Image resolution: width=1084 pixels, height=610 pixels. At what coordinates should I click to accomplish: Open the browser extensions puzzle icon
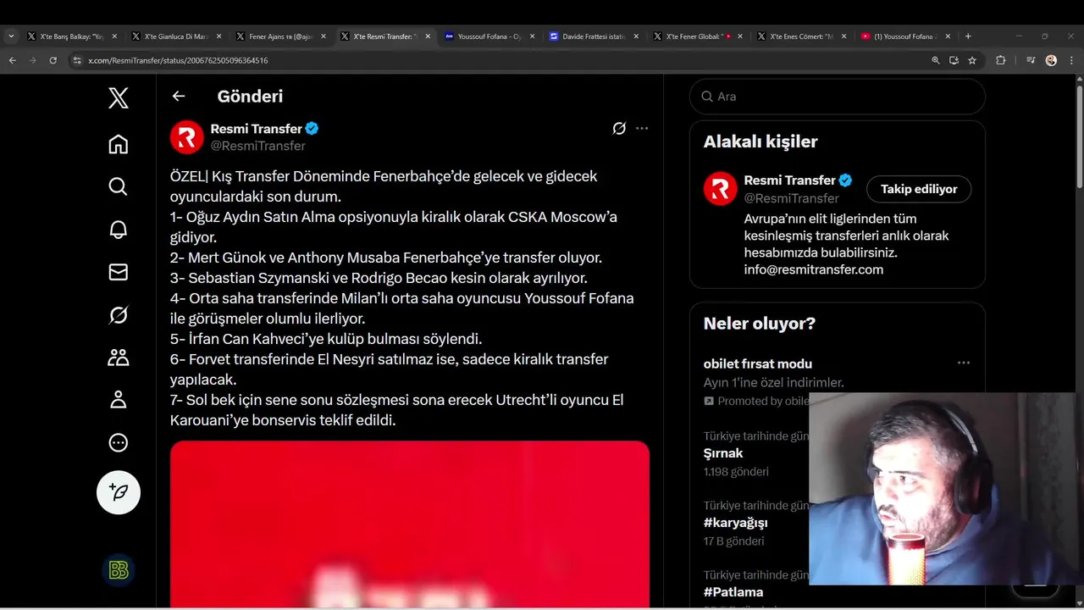click(1000, 60)
